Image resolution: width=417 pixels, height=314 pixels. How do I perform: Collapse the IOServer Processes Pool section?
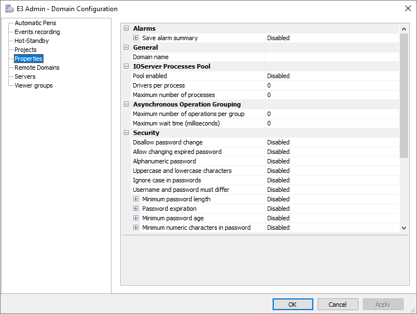(x=127, y=66)
